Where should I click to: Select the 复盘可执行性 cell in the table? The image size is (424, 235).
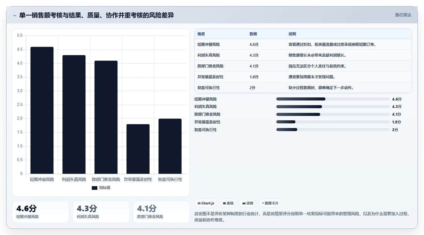tap(209, 88)
